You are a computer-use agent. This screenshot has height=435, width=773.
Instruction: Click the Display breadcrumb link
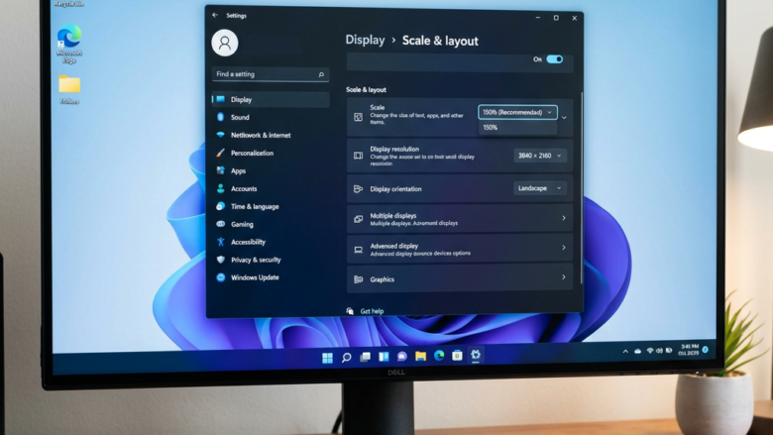365,40
